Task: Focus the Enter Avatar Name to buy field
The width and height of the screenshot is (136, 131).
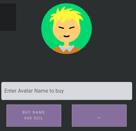Action: pyautogui.click(x=67, y=91)
